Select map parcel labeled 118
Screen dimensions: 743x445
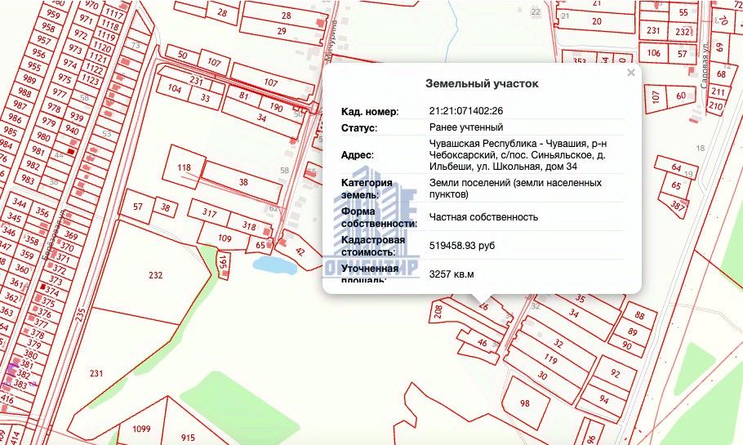[184, 167]
